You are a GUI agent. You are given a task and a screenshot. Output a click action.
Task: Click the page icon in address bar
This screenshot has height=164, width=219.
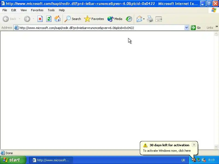(16, 28)
